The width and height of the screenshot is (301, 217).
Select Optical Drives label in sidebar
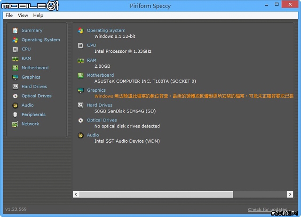click(x=37, y=96)
